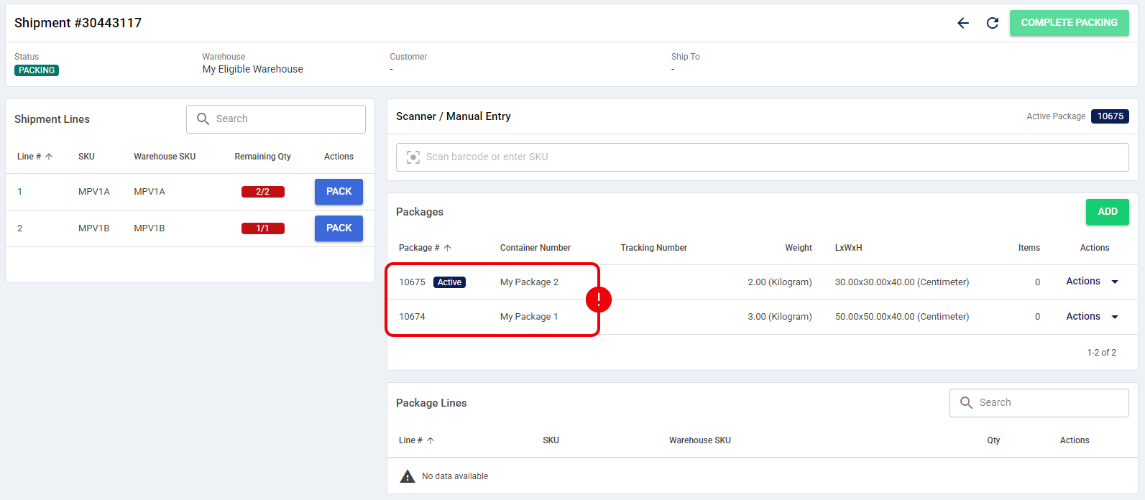This screenshot has height=500, width=1145.
Task: Click the Package Lines search magnifier icon
Action: (966, 403)
